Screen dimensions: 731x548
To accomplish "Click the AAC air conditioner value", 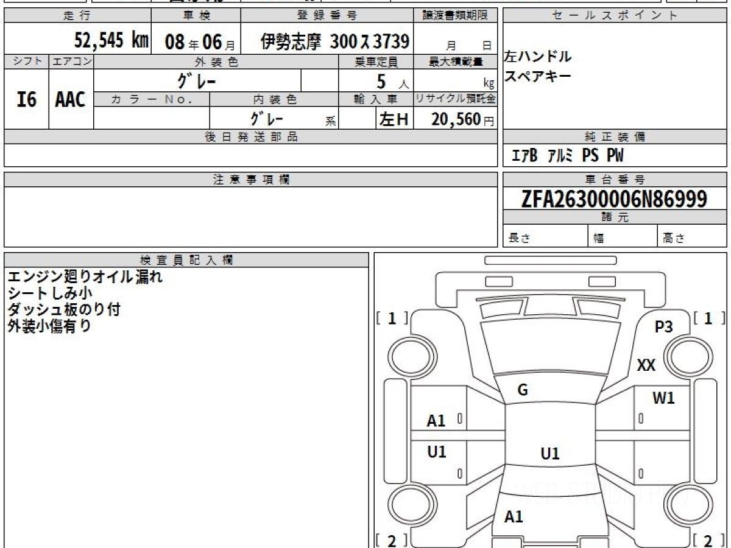I will [71, 100].
